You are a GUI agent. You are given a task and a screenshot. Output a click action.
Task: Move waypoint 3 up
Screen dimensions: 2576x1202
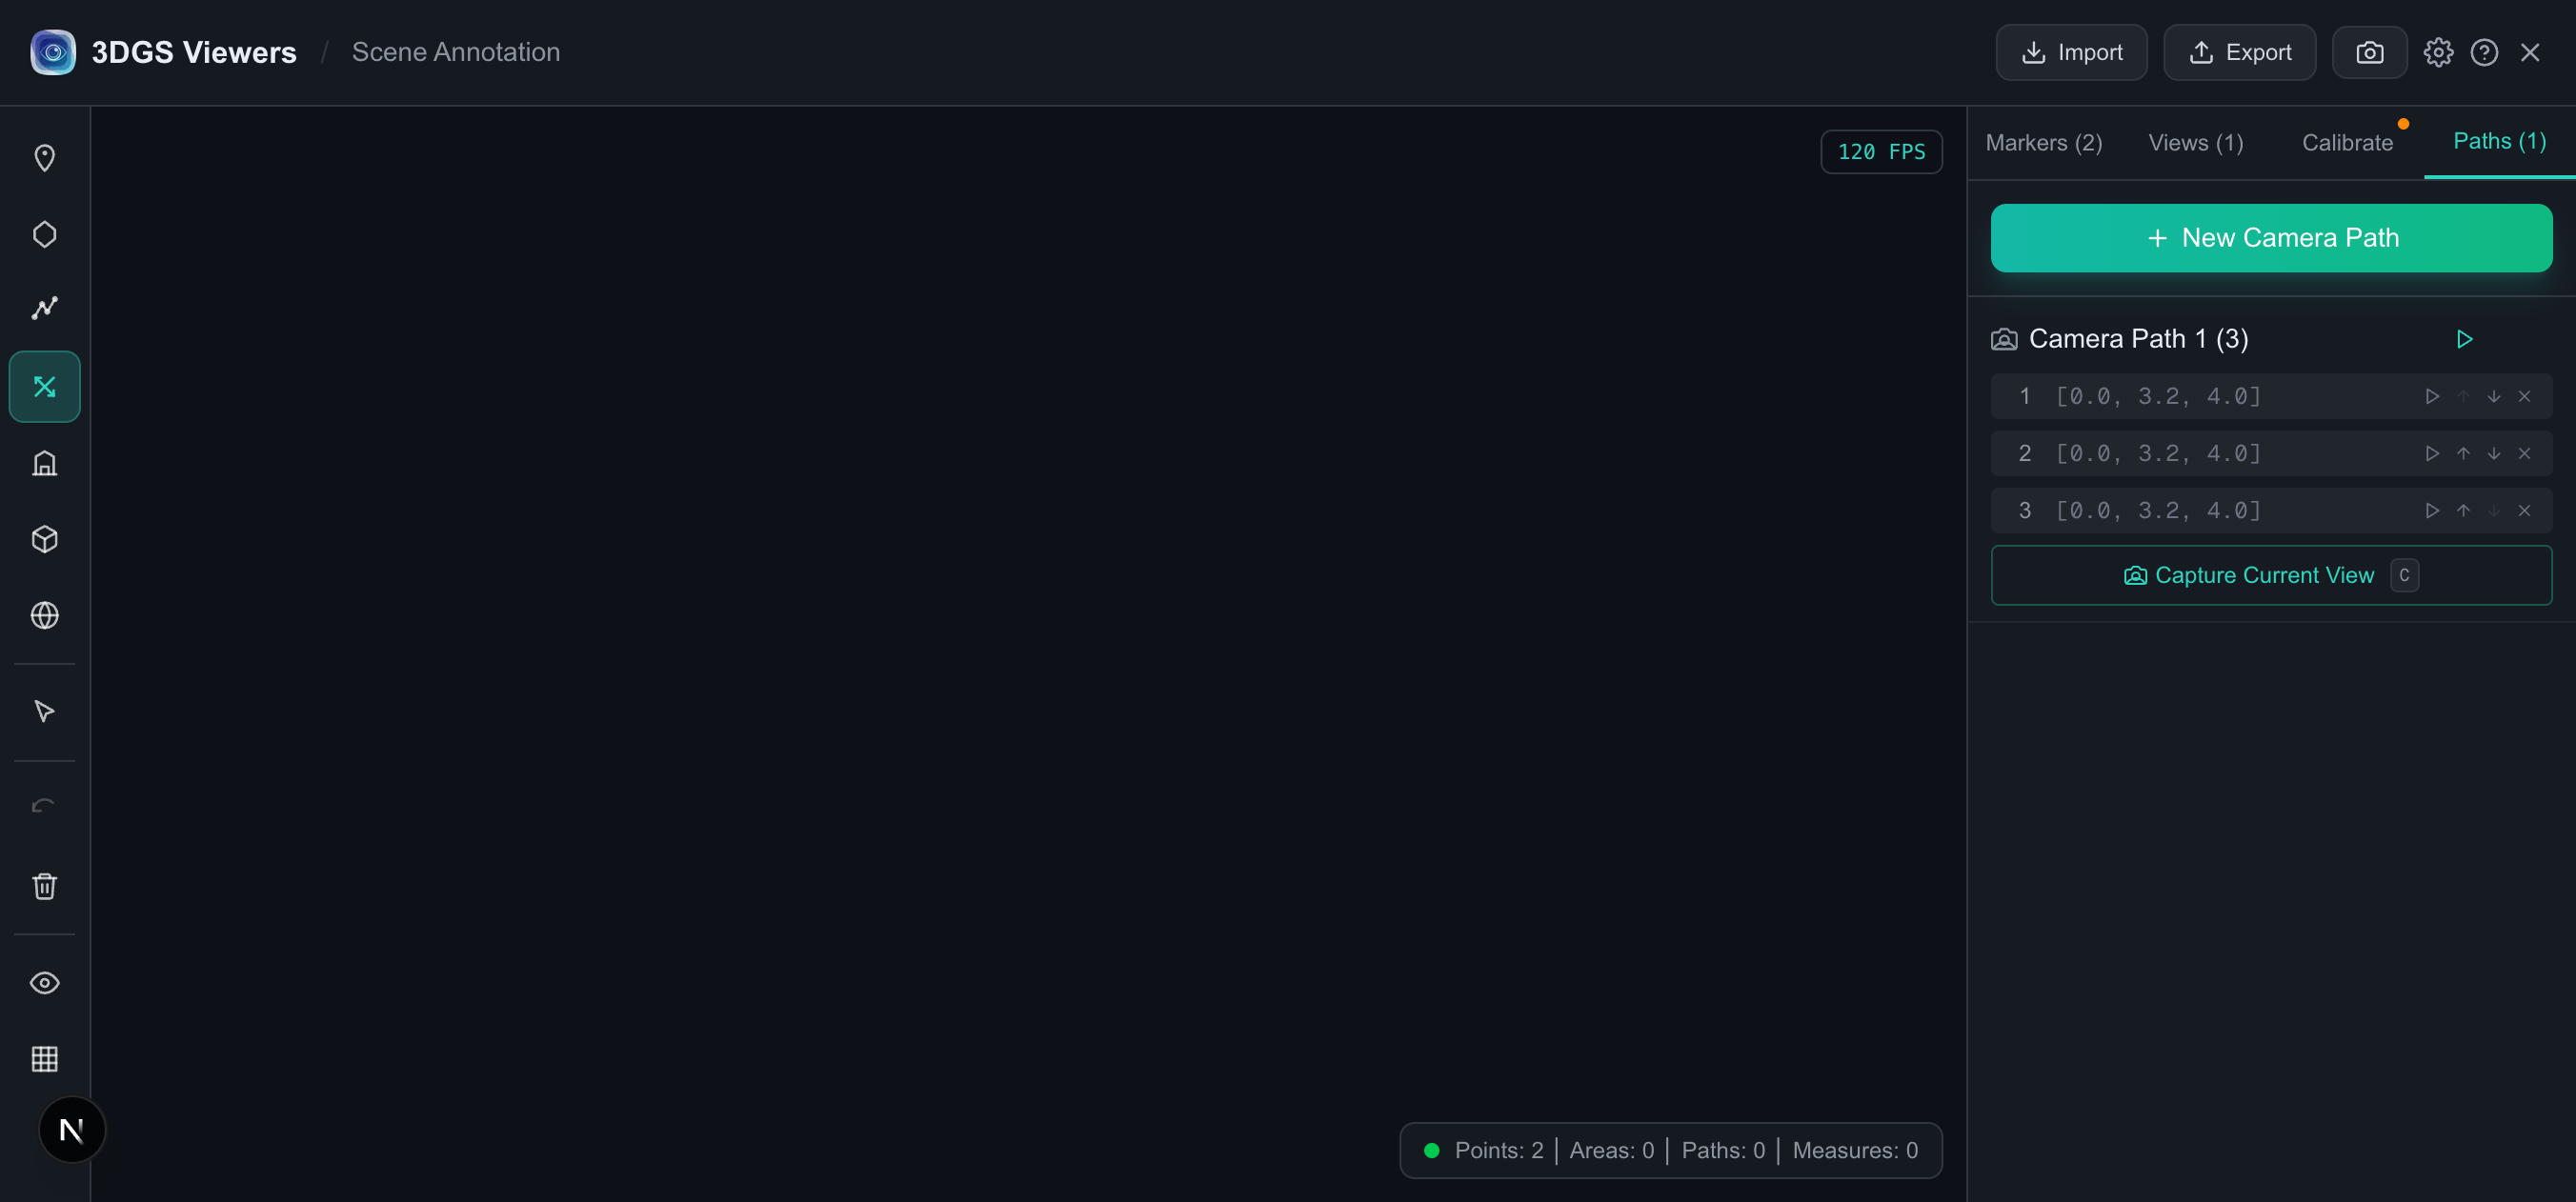pyautogui.click(x=2463, y=511)
